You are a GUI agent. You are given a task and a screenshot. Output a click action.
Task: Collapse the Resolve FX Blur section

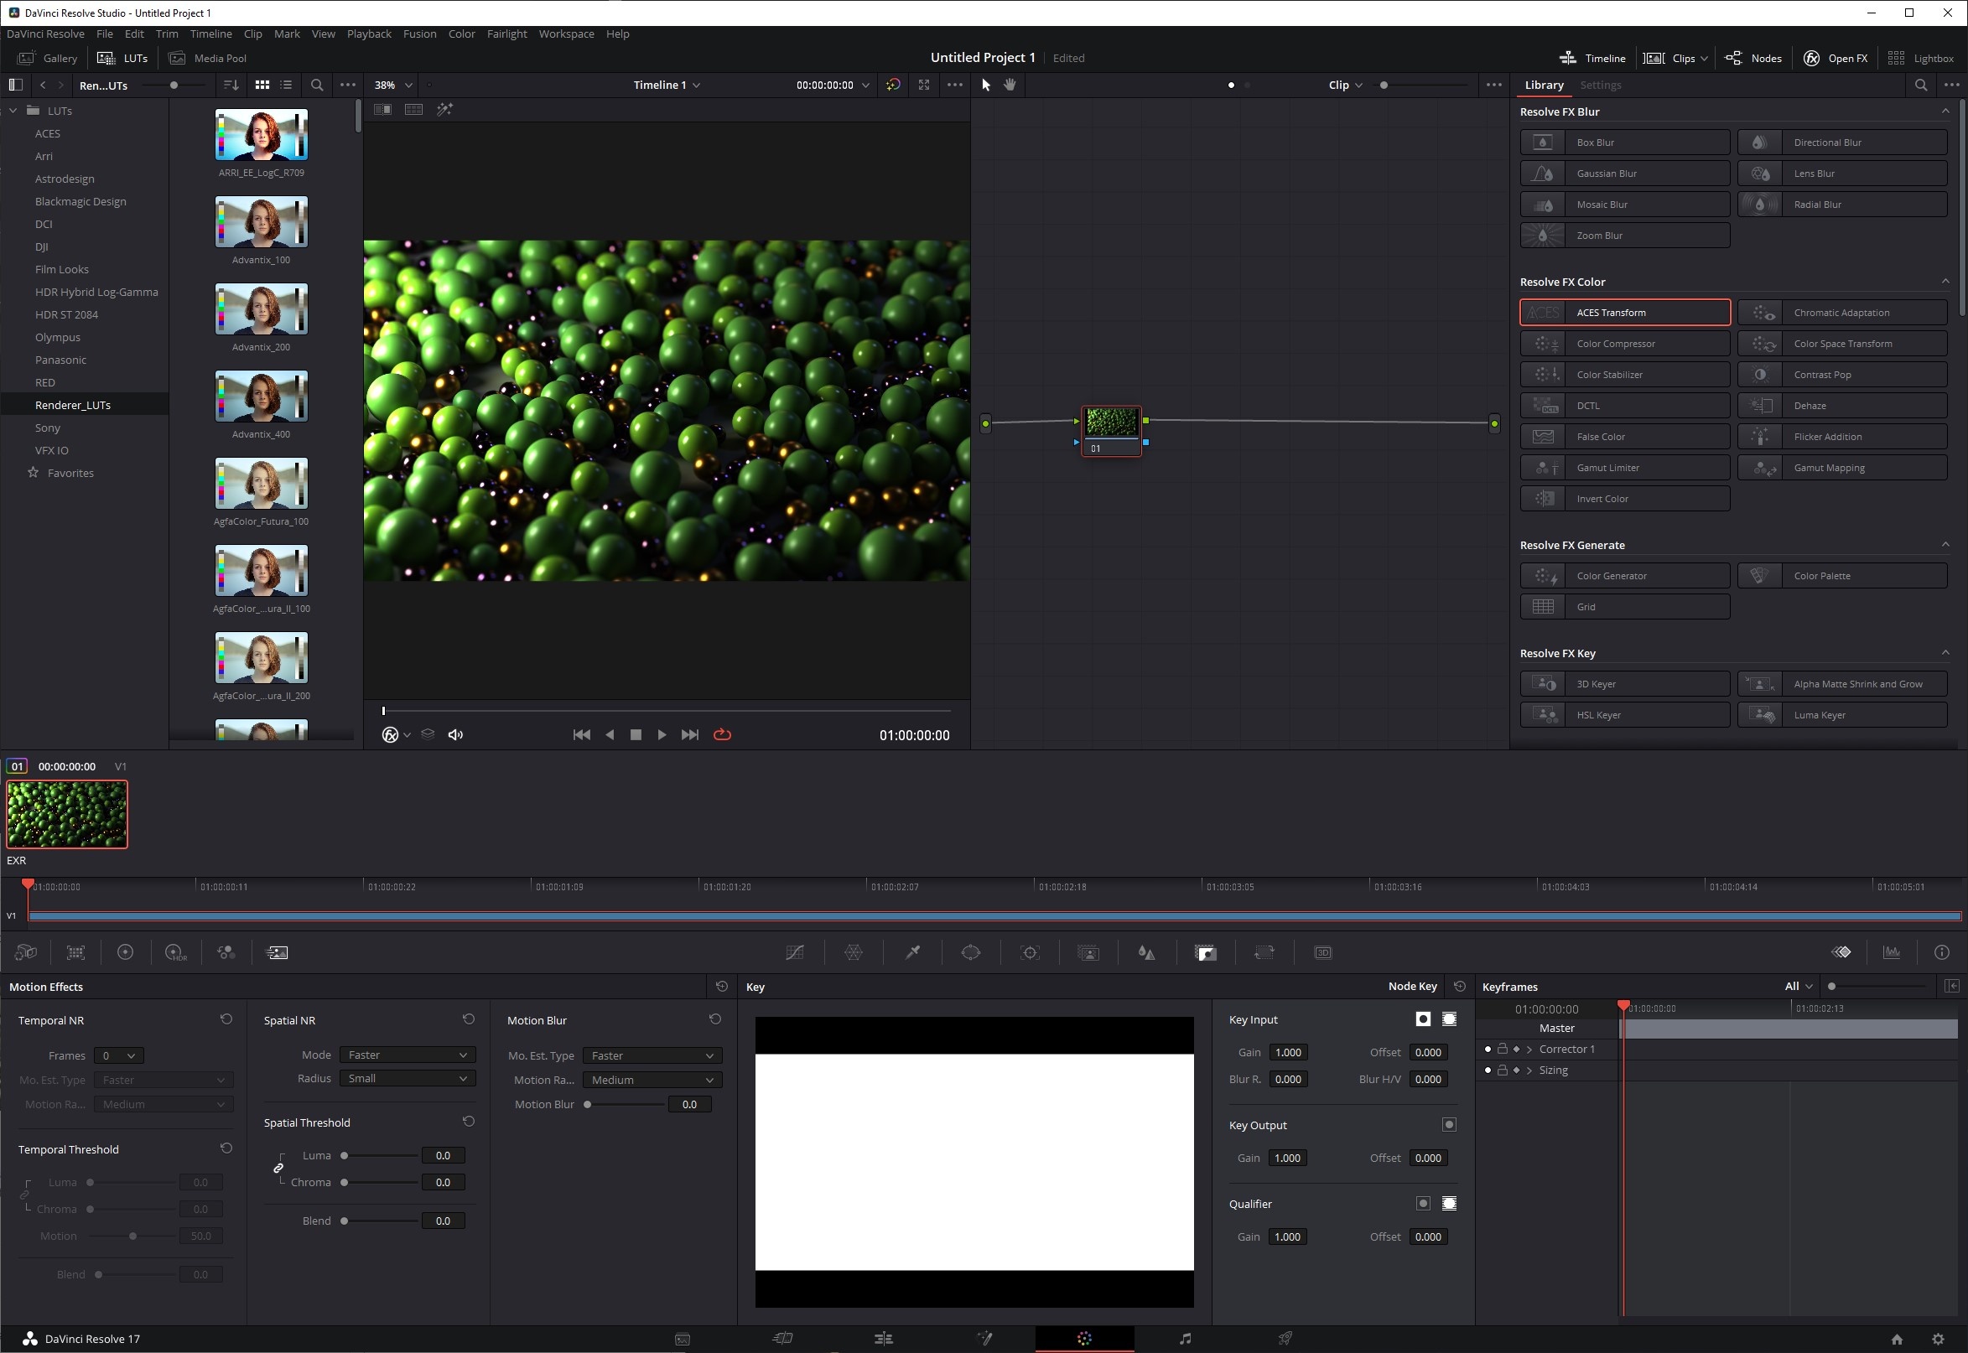[x=1945, y=111]
